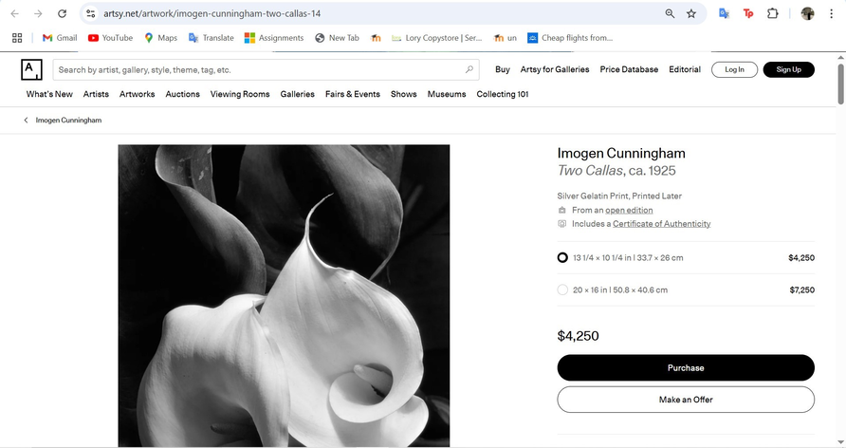
Task: Select the 20 × 16 in size option
Action: pos(562,289)
